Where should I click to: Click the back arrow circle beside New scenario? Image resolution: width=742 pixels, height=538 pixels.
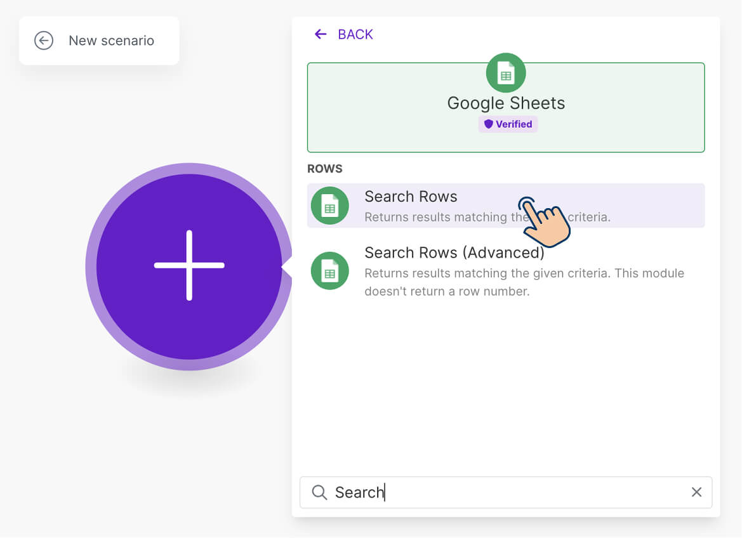44,41
